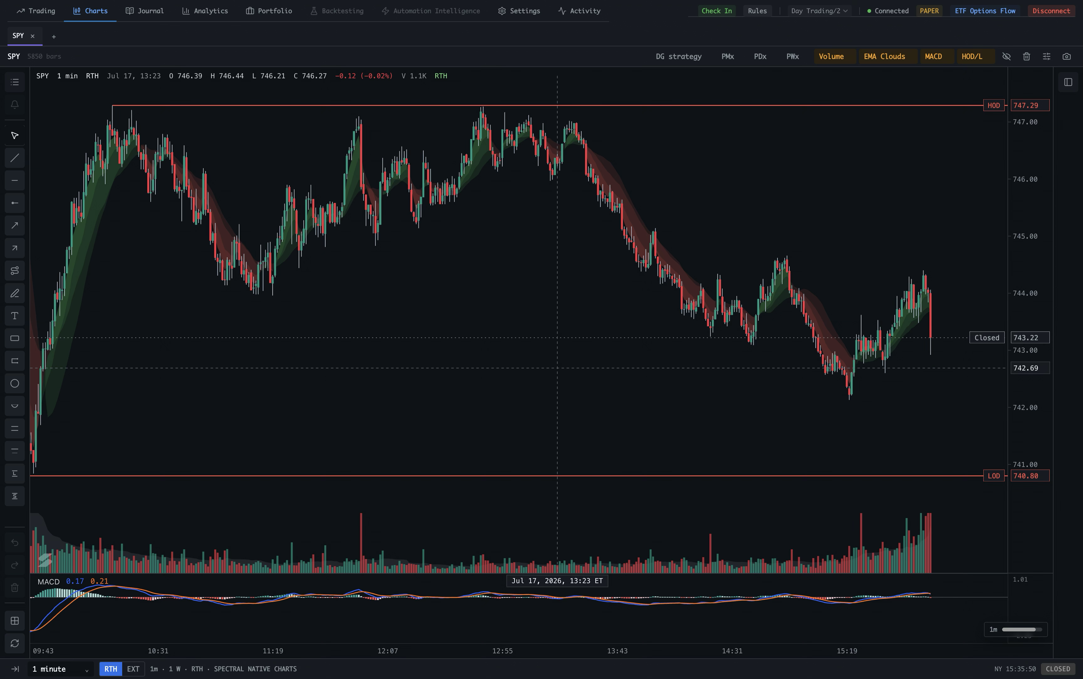The width and height of the screenshot is (1083, 679).
Task: Select the horizontal line tool
Action: click(x=14, y=180)
